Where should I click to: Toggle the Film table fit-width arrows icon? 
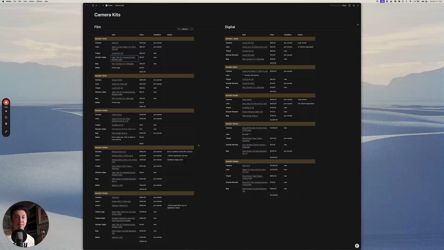(179, 29)
